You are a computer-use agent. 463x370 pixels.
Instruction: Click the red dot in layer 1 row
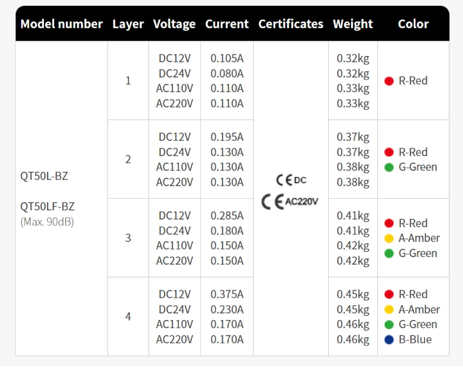pyautogui.click(x=389, y=81)
